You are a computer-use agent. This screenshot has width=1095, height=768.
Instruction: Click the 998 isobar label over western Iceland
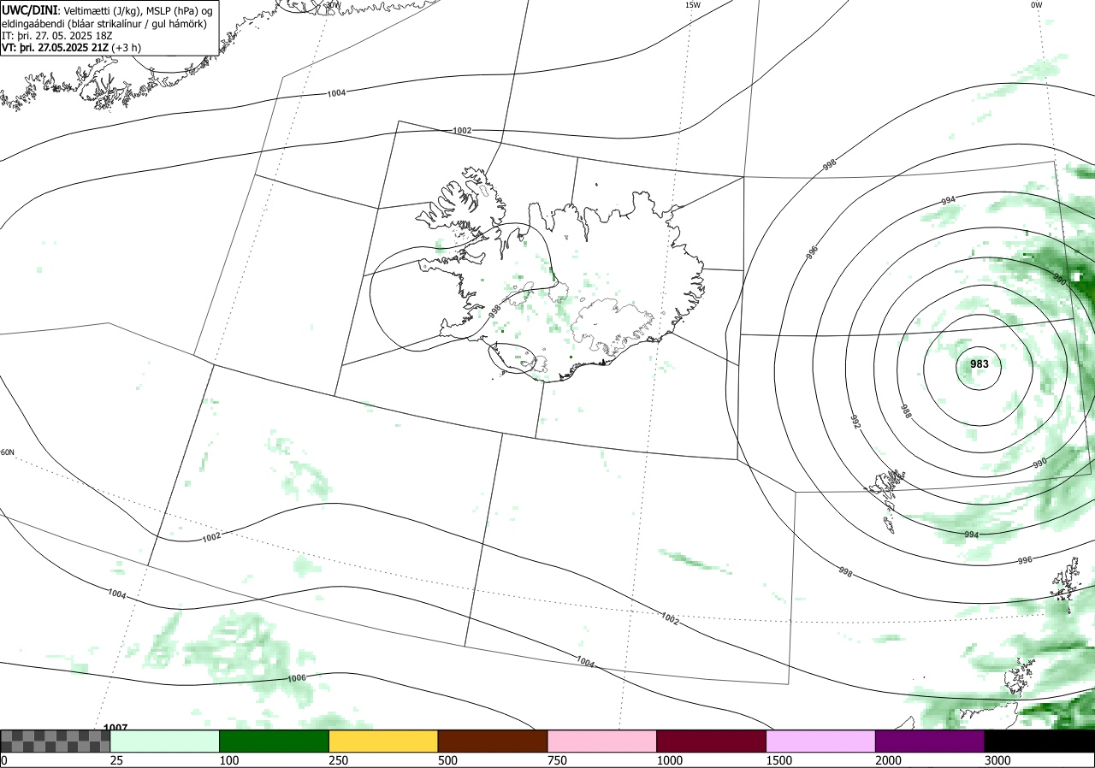494,311
